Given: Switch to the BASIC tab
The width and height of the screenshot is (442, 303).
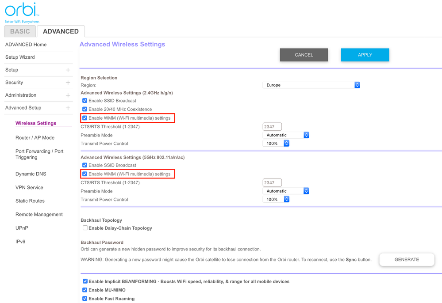Looking at the screenshot, I should click(x=20, y=31).
